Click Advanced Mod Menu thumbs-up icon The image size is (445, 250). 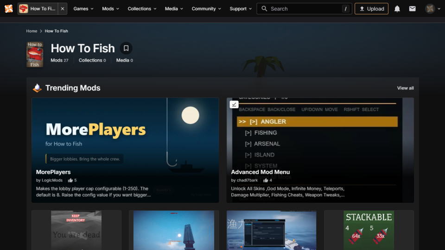coord(266,180)
